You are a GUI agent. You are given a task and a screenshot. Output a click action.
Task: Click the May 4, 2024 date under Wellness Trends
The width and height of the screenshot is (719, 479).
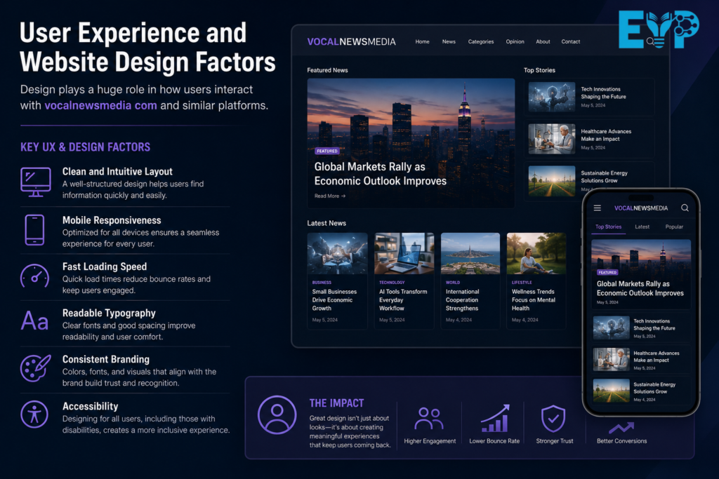click(x=525, y=320)
